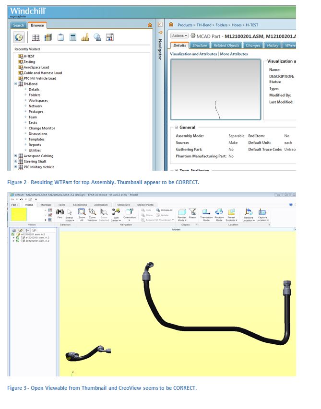Switch to Model Parts tab in CreoView
The height and width of the screenshot is (409, 321).
coord(145,205)
